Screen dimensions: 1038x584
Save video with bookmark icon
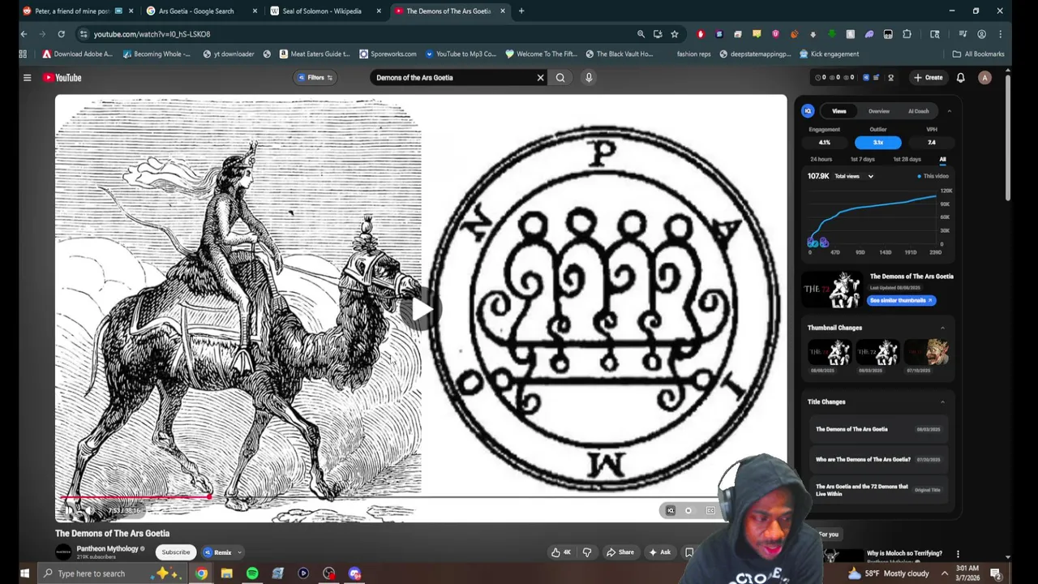pos(689,552)
